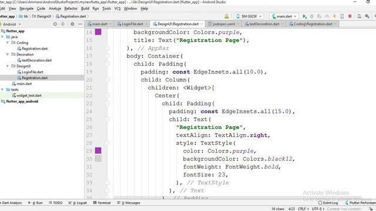Open the AVD Manager icon
This screenshot has height=211, width=376.
click(359, 16)
